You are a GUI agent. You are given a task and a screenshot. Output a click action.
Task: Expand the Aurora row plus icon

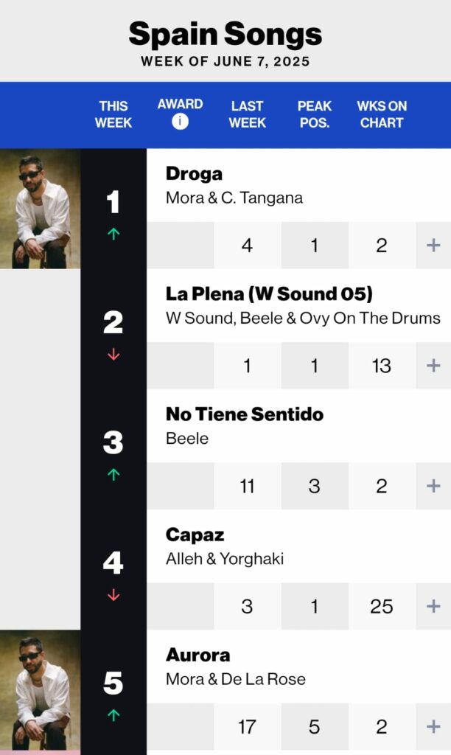[x=433, y=727]
